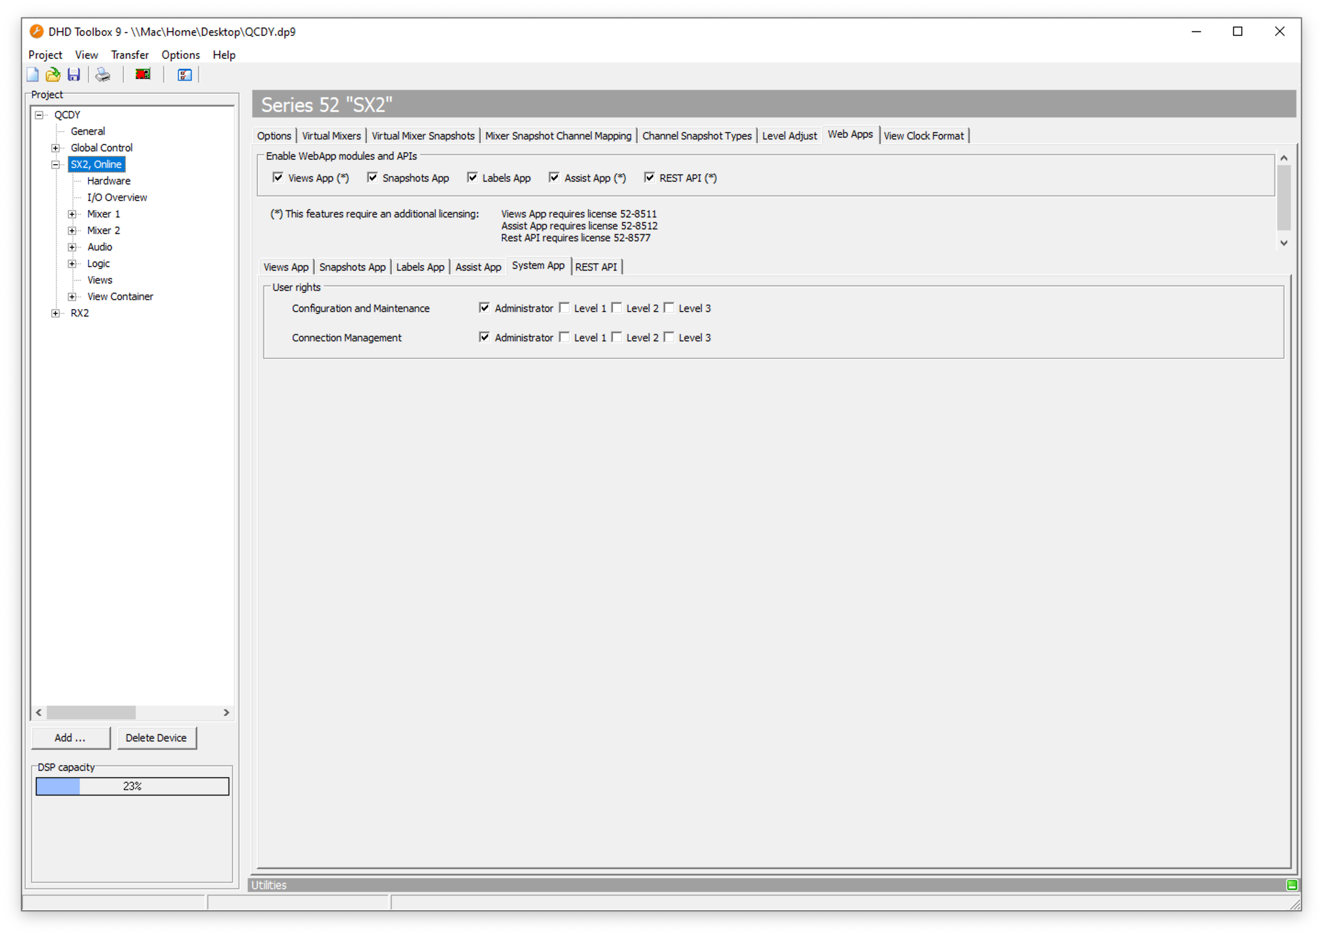Click the Delete Device button

point(157,738)
